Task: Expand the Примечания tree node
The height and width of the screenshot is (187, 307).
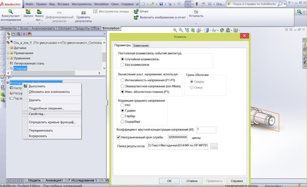Action: (8, 53)
